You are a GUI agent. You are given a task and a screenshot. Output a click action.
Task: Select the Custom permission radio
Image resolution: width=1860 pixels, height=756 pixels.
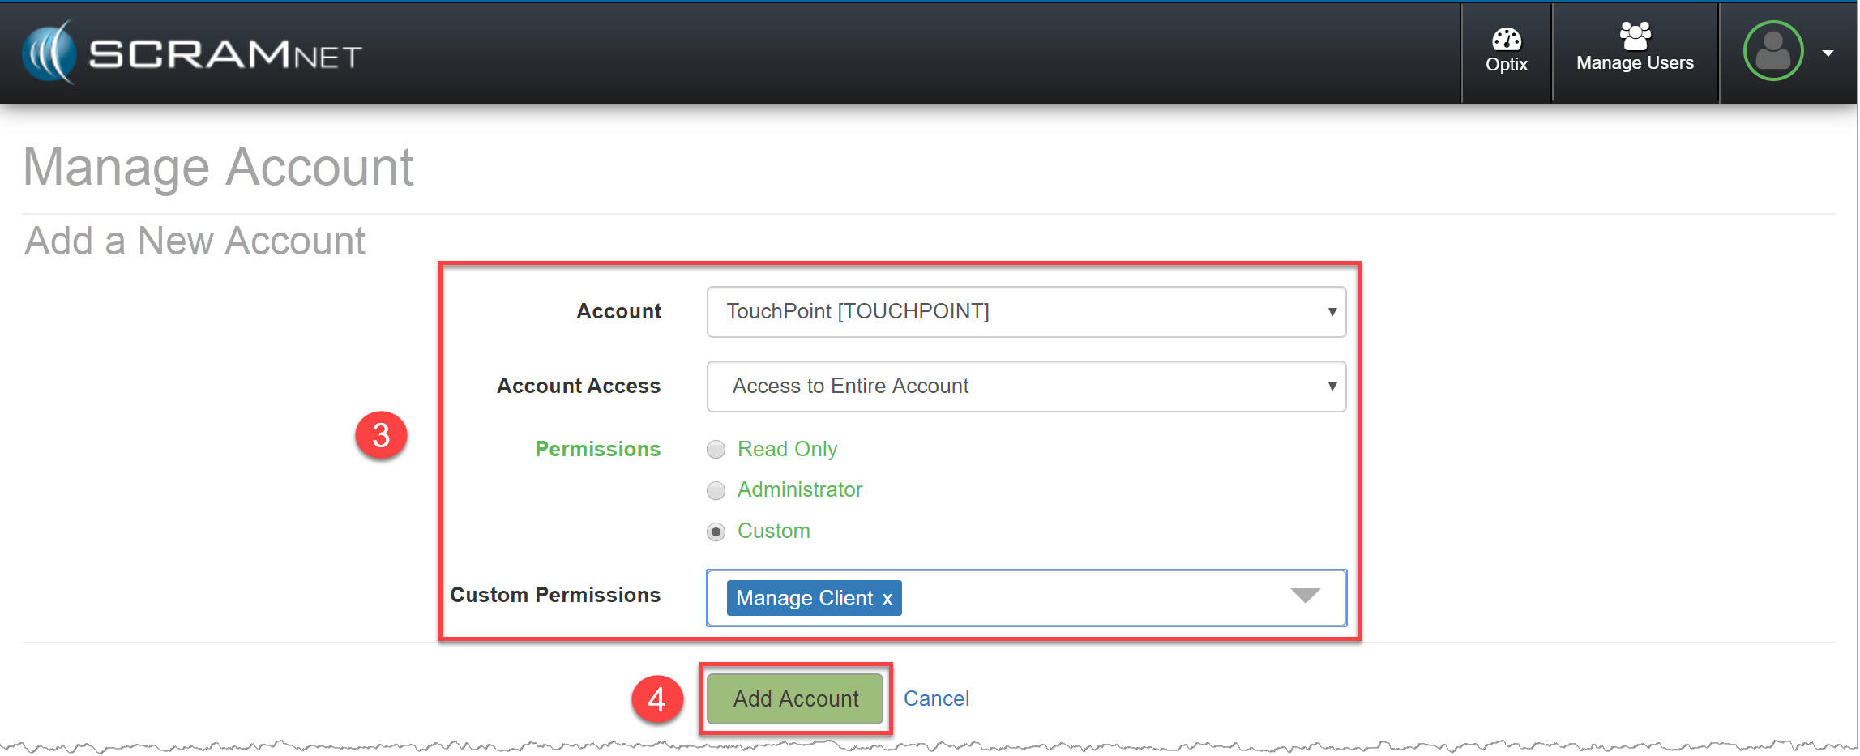pyautogui.click(x=716, y=532)
